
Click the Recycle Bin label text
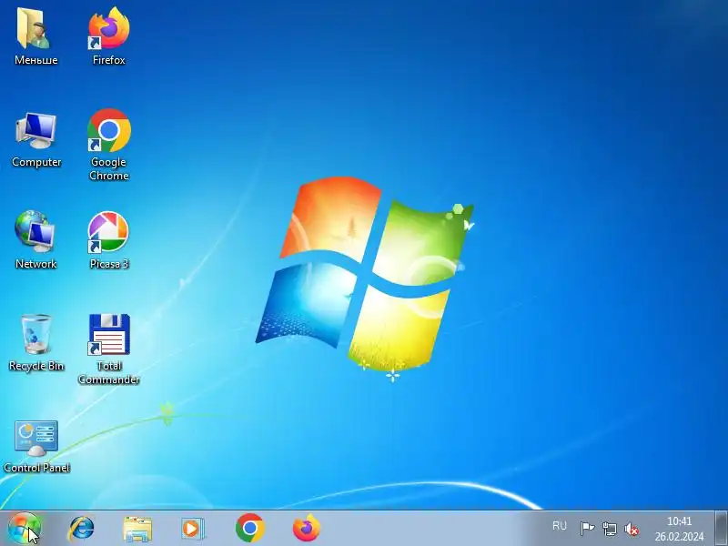[36, 366]
